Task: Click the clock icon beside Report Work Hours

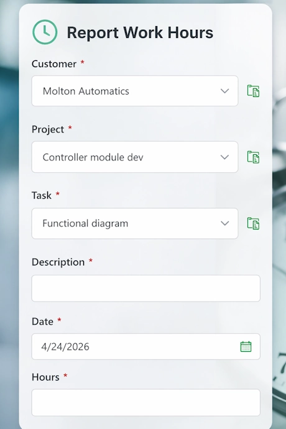Action: coord(45,32)
